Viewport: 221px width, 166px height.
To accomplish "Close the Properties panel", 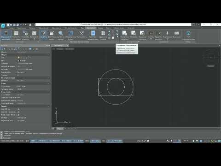I will (x=49, y=45).
